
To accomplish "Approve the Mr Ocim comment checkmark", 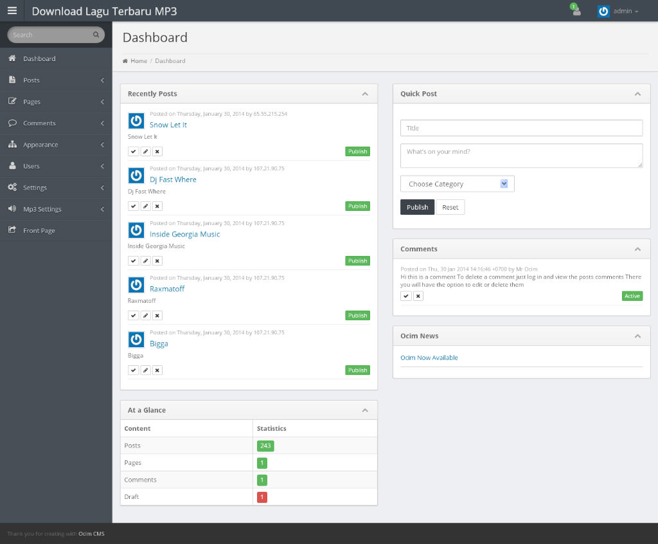I will point(406,296).
